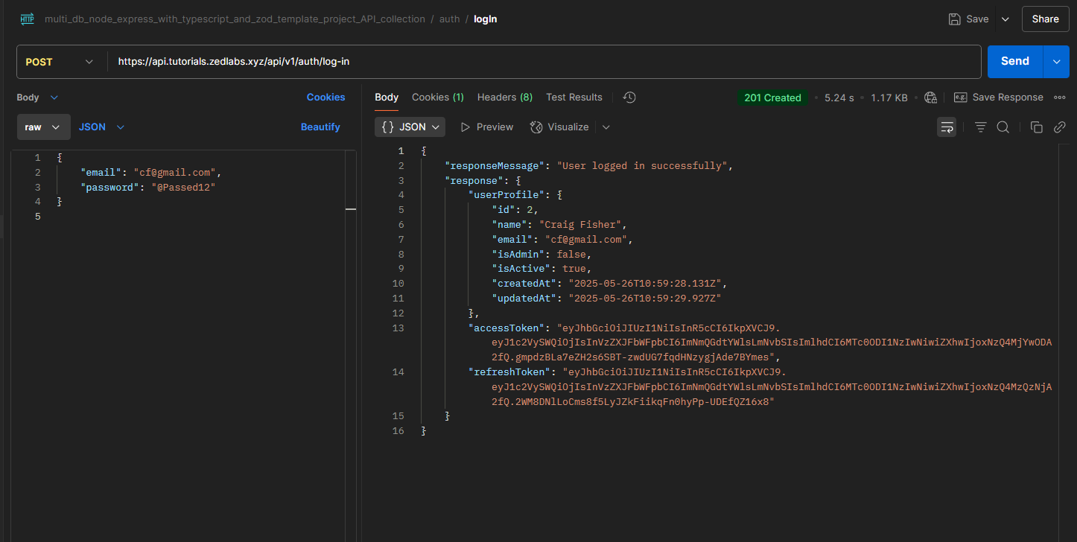The image size is (1077, 542).
Task: Open the raw body type dropdown
Action: [43, 127]
